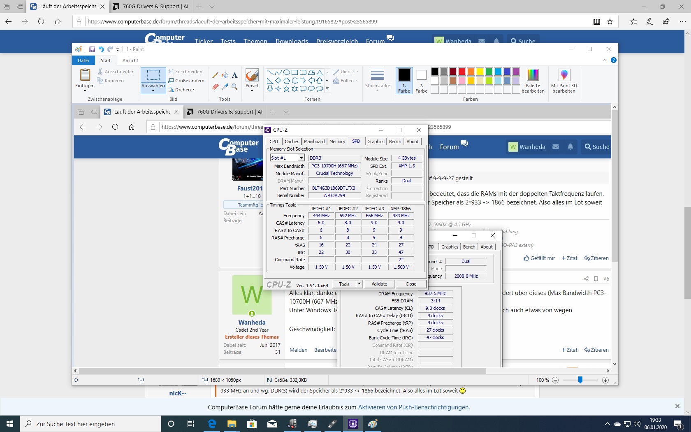Image resolution: width=691 pixels, height=432 pixels.
Task: Pick the five-point star shape
Action: tap(286, 88)
